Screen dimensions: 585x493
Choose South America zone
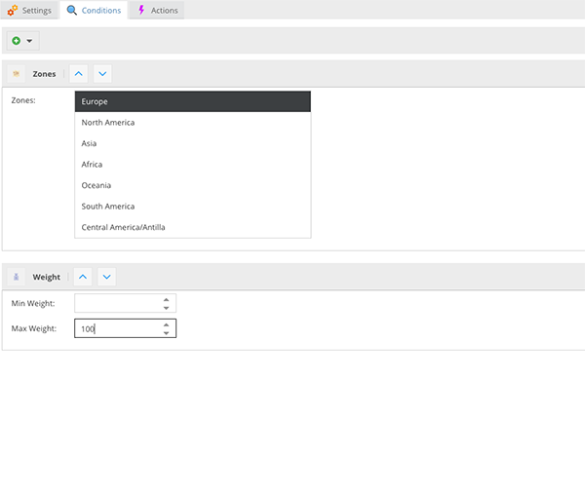pyautogui.click(x=192, y=207)
